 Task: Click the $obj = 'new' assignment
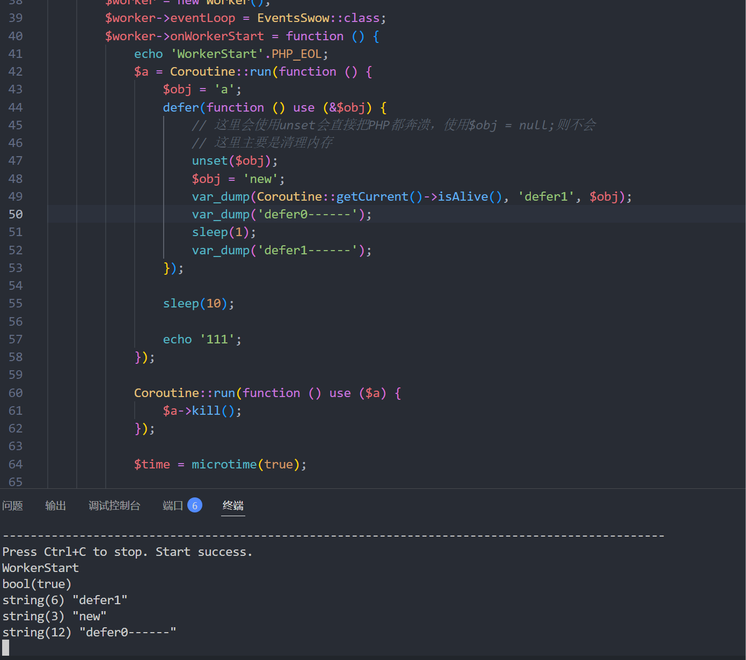tap(238, 179)
